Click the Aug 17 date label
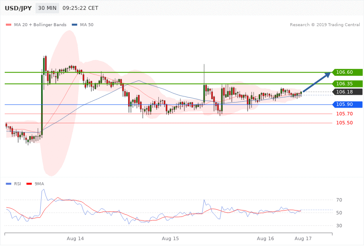The width and height of the screenshot is (364, 247). [x=303, y=238]
